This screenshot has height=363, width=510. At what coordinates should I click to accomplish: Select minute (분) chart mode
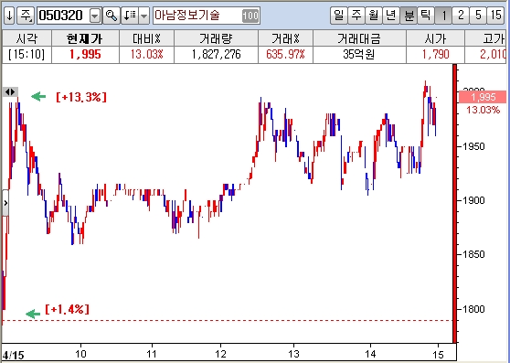409,16
